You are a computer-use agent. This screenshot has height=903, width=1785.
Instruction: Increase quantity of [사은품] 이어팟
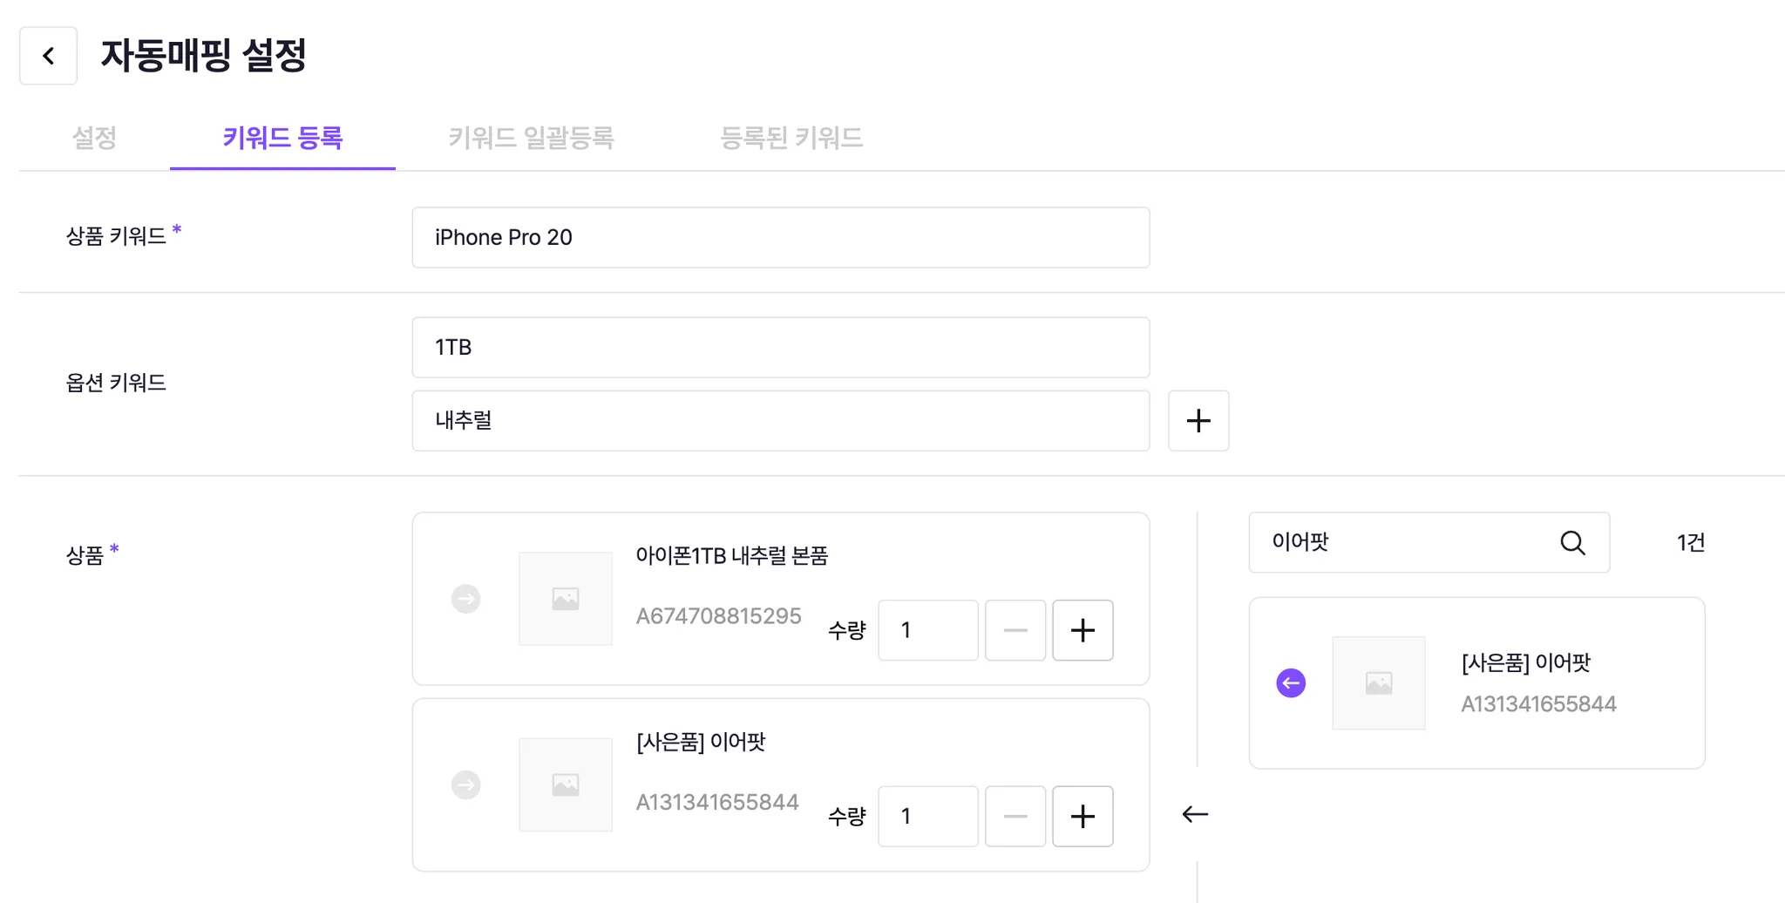coord(1083,816)
